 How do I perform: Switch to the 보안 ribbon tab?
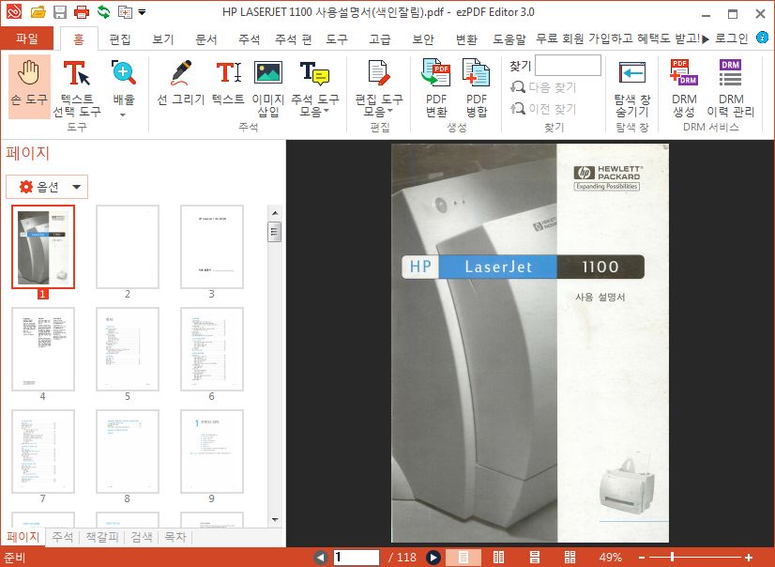(x=422, y=38)
